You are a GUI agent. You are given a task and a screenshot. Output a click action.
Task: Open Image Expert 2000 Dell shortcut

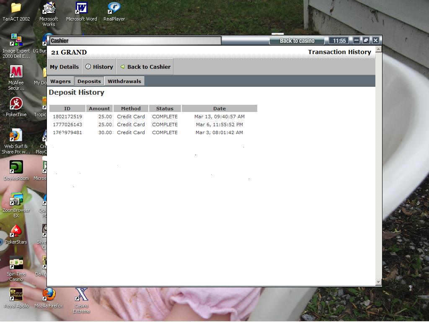coord(16,46)
